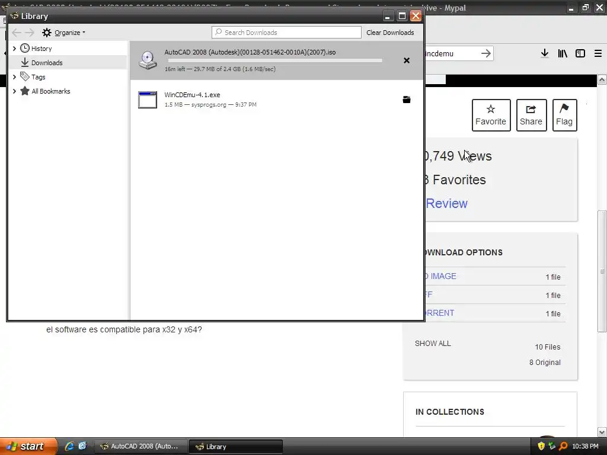Click the yellow security shield tray icon

point(541,446)
